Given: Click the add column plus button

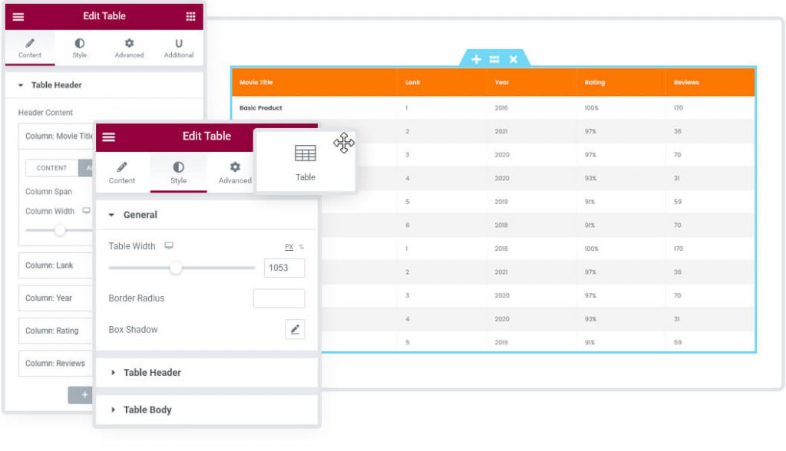Looking at the screenshot, I should pyautogui.click(x=81, y=395).
